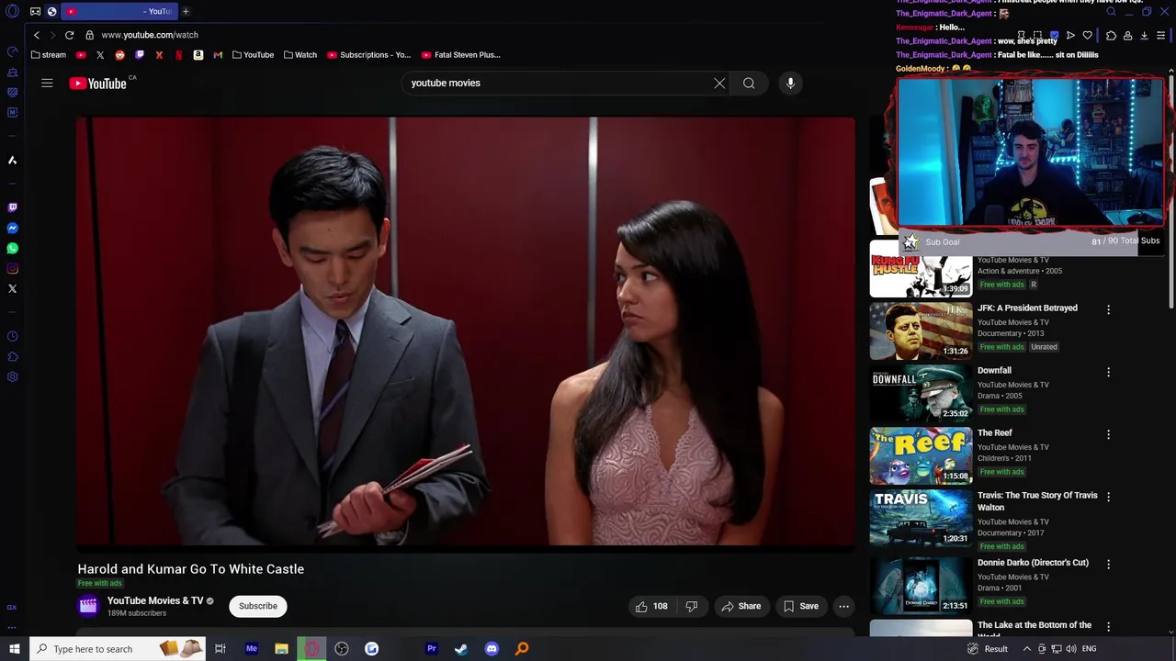This screenshot has width=1176, height=661.
Task: Open Easy Setup sliders icon in toolbar
Action: point(1160,36)
